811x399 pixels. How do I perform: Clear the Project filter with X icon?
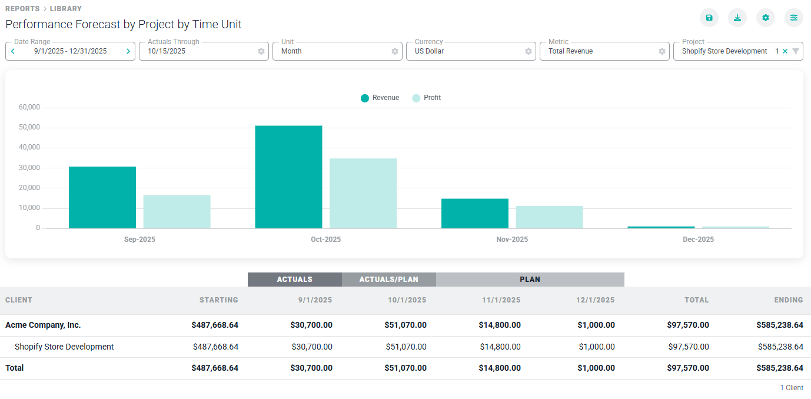[785, 51]
